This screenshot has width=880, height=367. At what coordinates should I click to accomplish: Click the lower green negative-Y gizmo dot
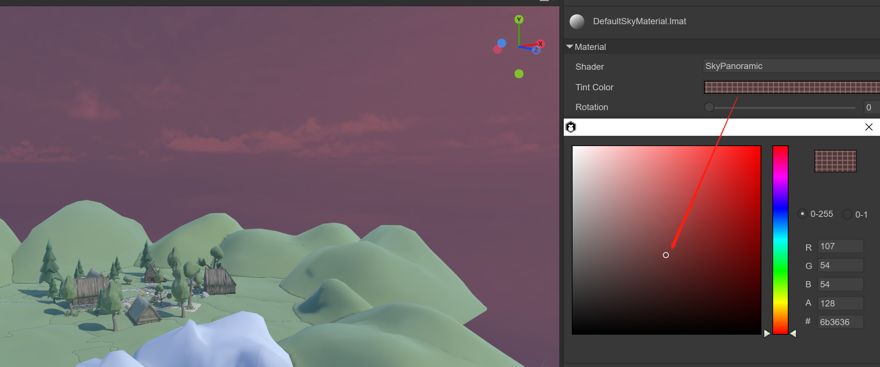point(519,74)
